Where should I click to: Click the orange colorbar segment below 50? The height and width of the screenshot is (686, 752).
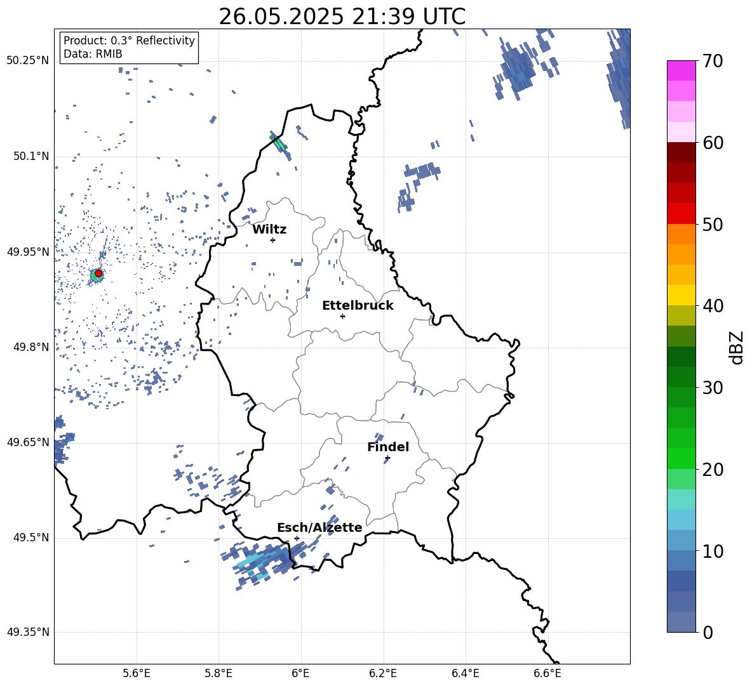pos(681,234)
